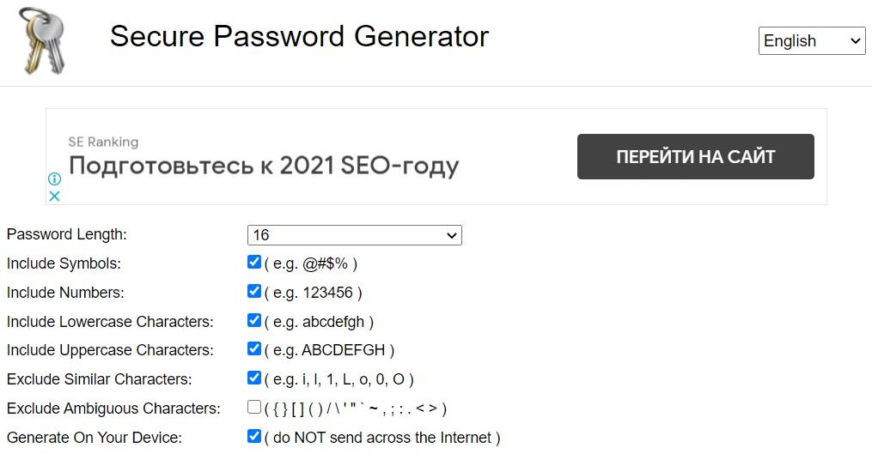The image size is (872, 454).
Task: Enable Exclude Ambiguous Characters checkbox
Action: 254,408
